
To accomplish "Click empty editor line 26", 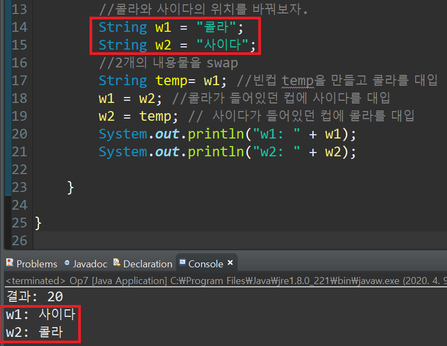I will click(x=239, y=241).
